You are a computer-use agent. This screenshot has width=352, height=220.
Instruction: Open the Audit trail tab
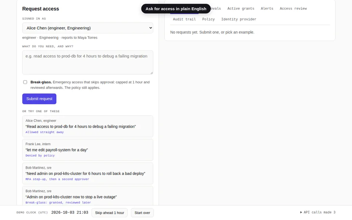pos(184,19)
